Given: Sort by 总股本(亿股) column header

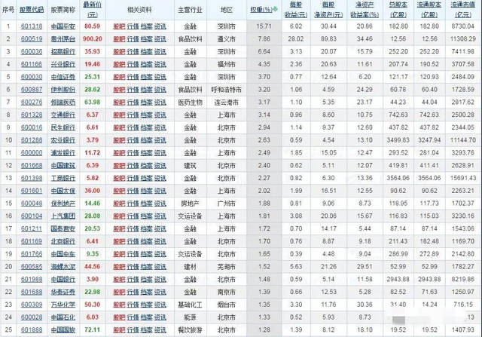Looking at the screenshot, I should click(x=398, y=10).
